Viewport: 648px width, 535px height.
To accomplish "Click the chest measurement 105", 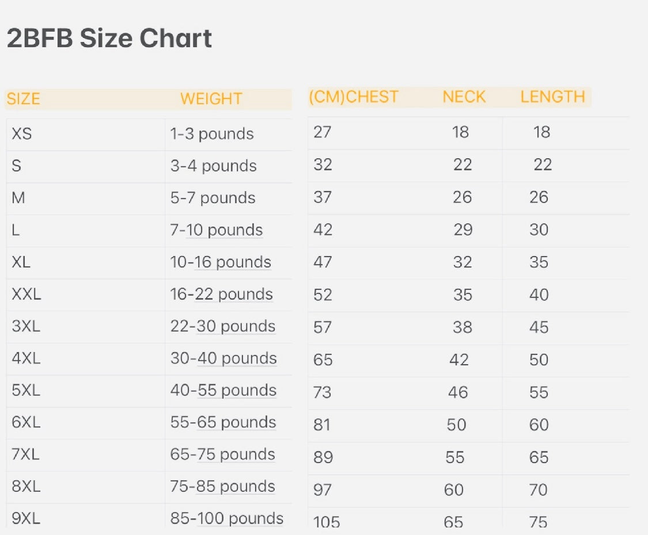I will pos(327,522).
